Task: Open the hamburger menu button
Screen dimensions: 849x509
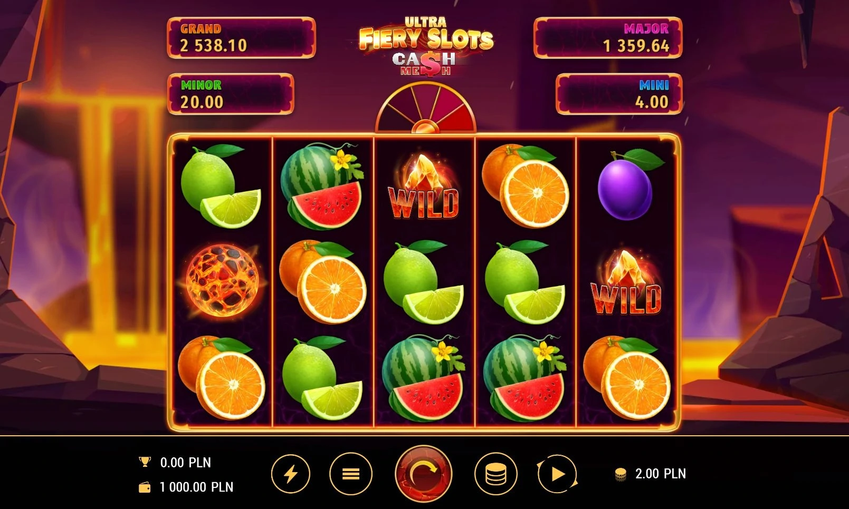Action: (x=351, y=474)
